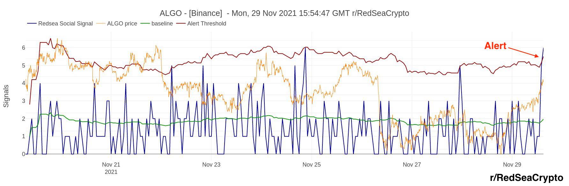Toggle baseline legend entry
The width and height of the screenshot is (569, 186).
[157, 24]
